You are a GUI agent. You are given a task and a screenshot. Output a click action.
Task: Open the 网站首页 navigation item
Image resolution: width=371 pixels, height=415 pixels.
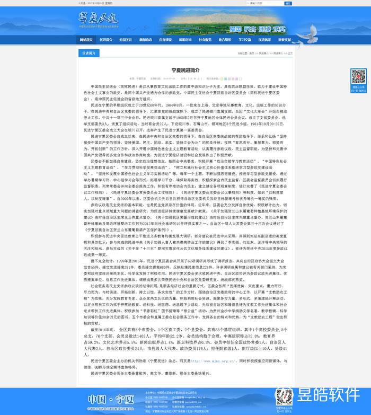coord(86,40)
